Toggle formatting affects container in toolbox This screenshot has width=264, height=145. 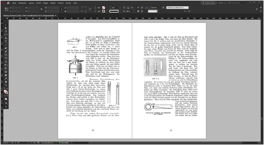(5, 96)
